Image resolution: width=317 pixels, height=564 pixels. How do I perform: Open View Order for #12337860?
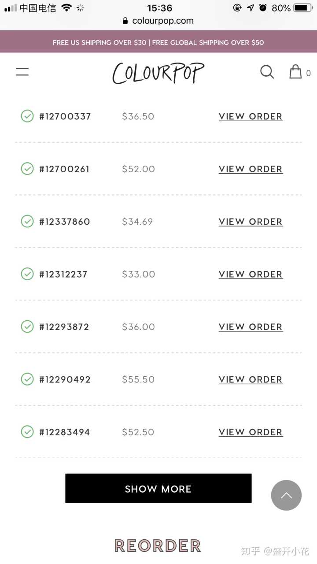251,222
